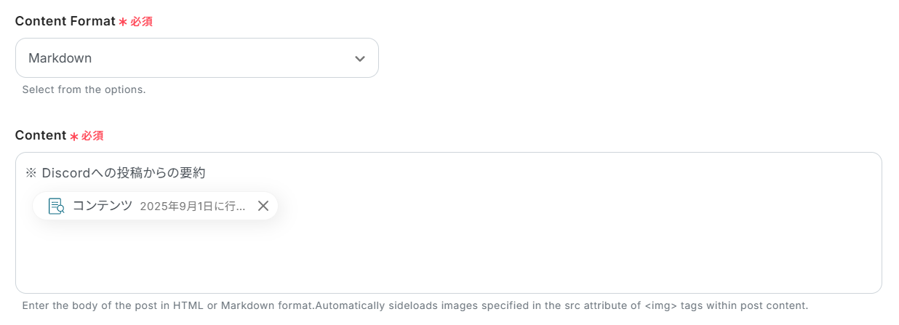Click 'Select from the options.' helper text

84,89
